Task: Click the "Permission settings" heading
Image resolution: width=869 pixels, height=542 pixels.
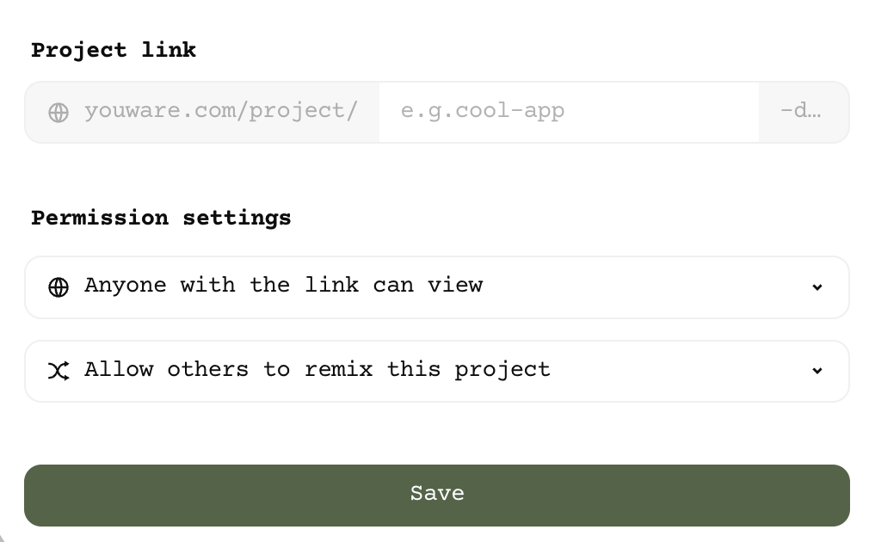Action: 161,218
